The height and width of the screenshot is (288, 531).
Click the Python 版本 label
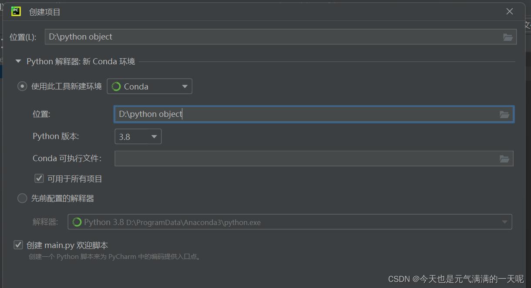(x=56, y=136)
